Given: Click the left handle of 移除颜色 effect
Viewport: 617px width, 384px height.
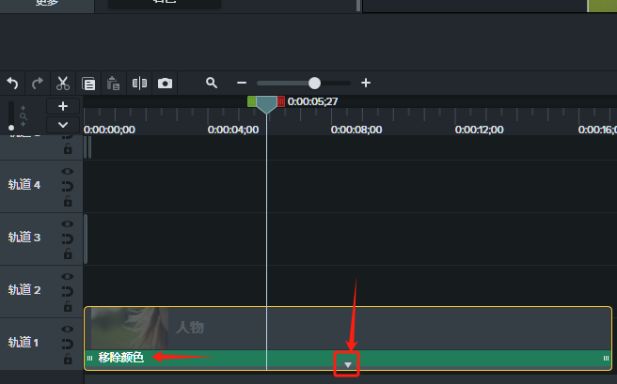Looking at the screenshot, I should pyautogui.click(x=89, y=358).
